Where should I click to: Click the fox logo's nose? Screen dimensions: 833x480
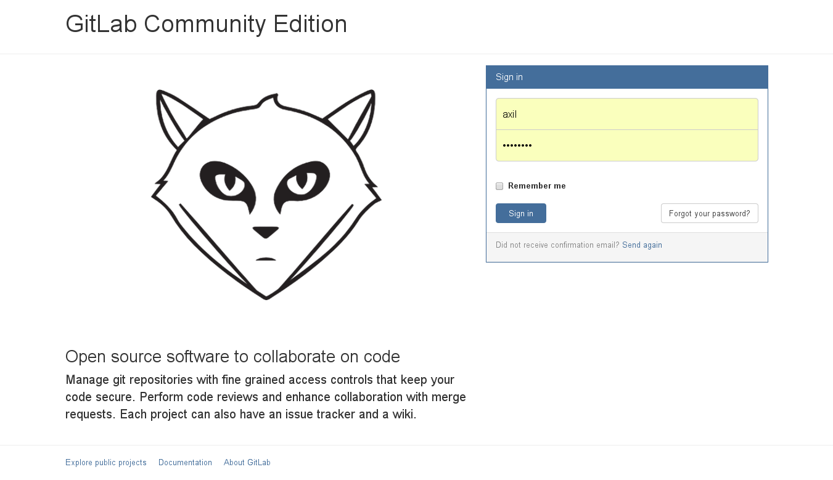266,232
